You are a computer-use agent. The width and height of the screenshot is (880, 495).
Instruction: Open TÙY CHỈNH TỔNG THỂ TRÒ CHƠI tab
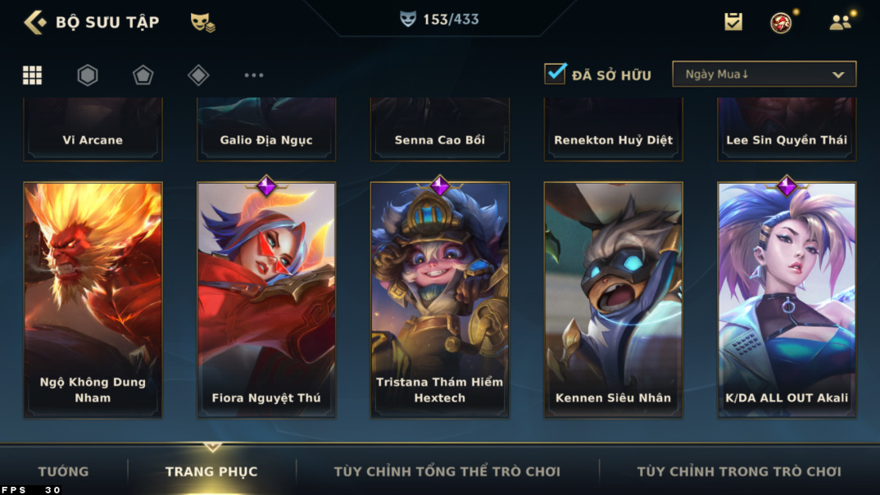click(447, 471)
